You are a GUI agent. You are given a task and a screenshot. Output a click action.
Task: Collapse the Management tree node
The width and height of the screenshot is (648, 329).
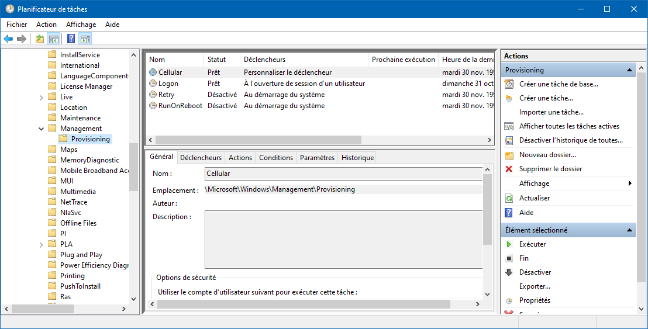42,129
